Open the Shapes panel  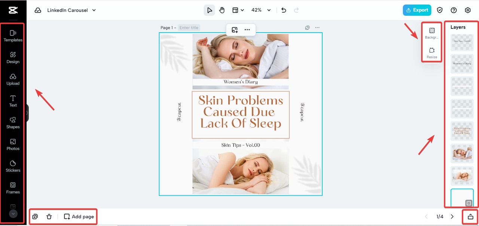(x=13, y=123)
